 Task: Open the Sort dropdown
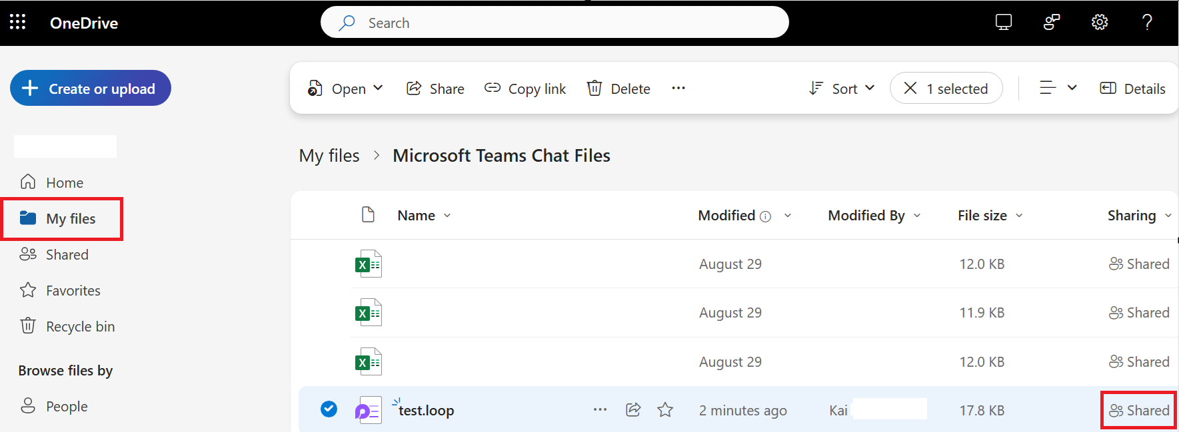point(842,89)
